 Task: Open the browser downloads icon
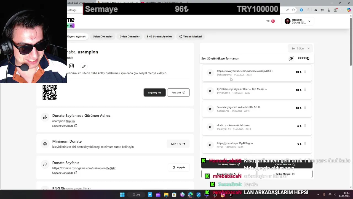[329, 10]
